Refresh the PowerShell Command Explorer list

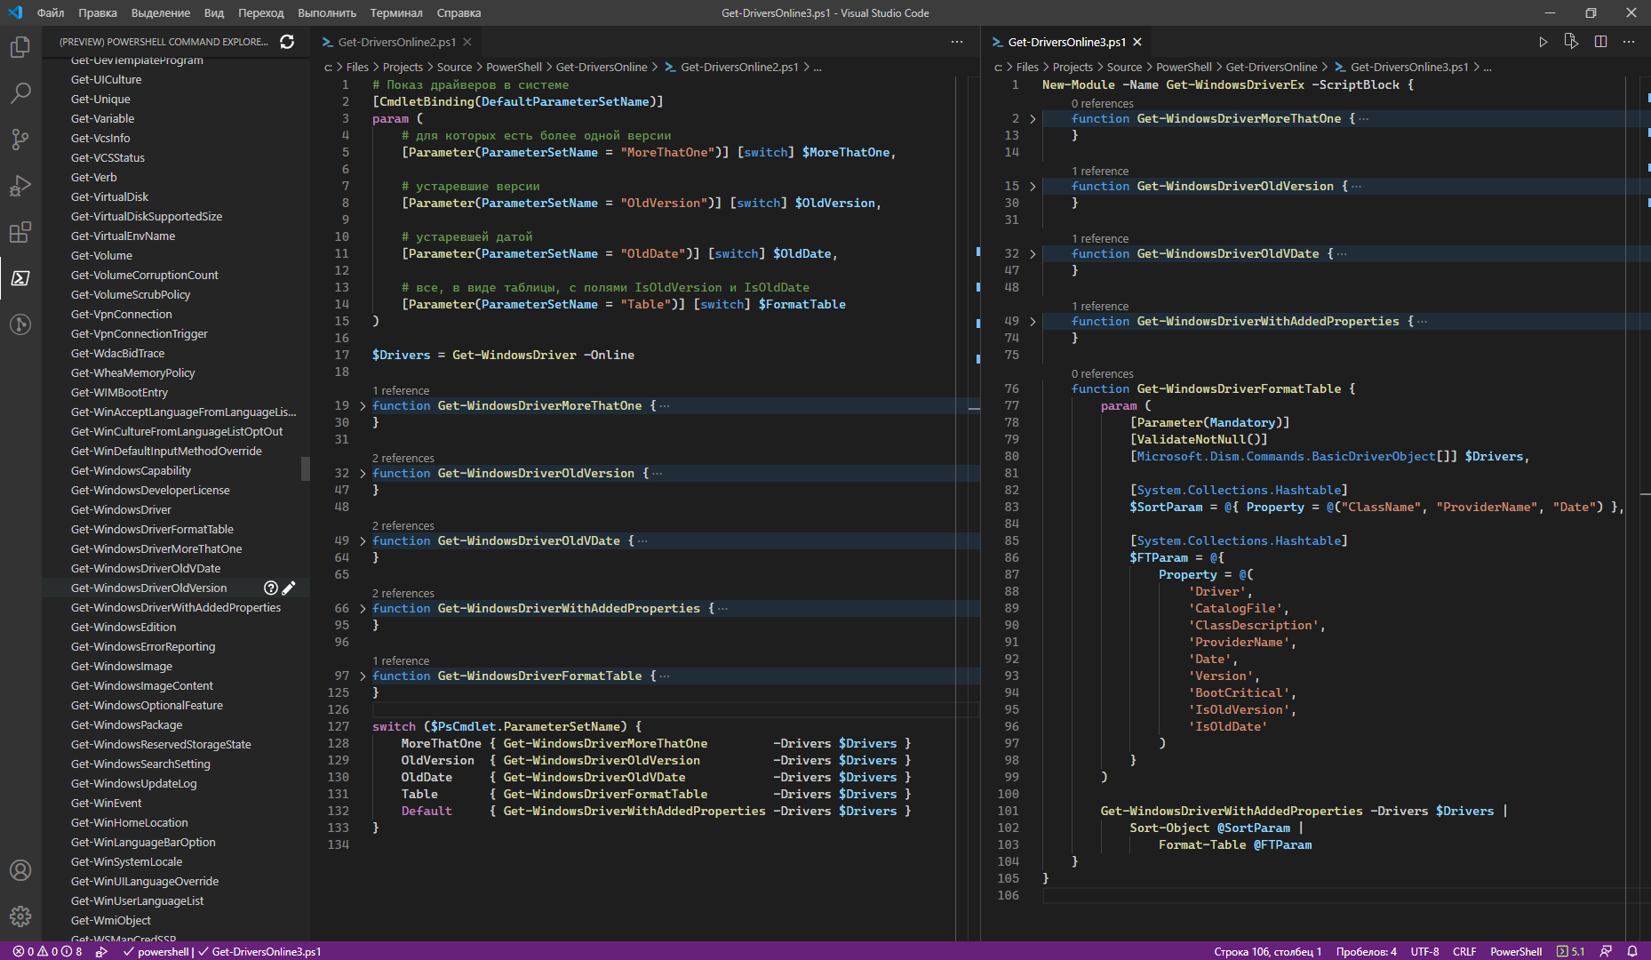pyautogui.click(x=287, y=42)
